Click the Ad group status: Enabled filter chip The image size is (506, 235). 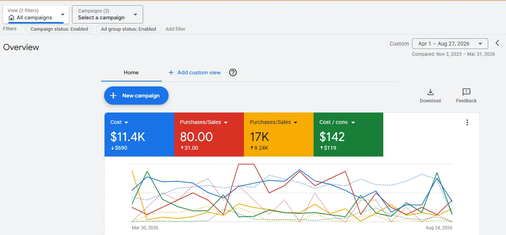[x=128, y=29]
